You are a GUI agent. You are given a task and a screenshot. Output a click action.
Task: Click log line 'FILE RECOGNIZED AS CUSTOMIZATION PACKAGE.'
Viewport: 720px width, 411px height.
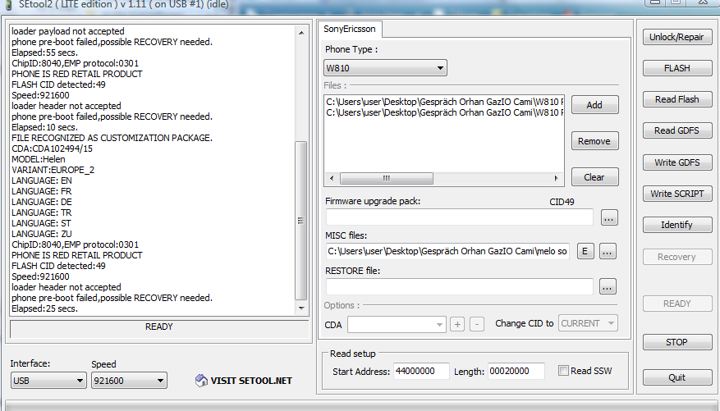pos(112,138)
